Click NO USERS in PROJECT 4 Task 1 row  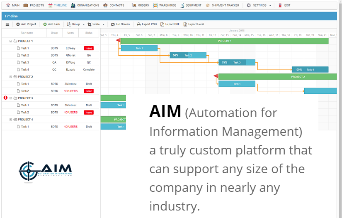pyautogui.click(x=70, y=127)
